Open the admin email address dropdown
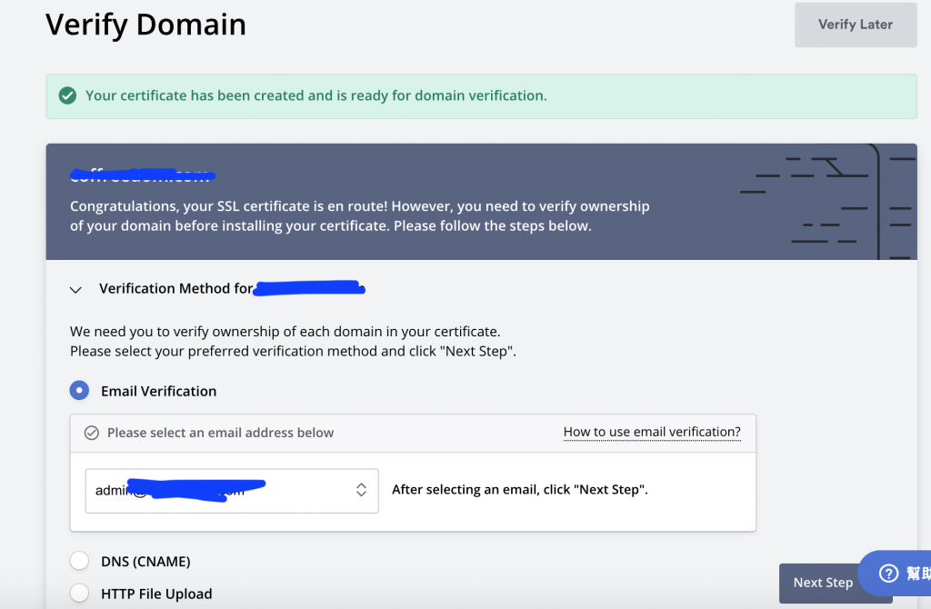Screen dimensions: 931x609 tap(232, 490)
